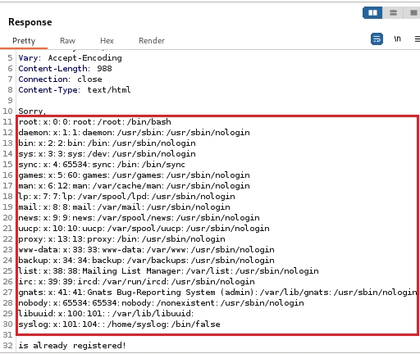Switch to the Raw tab
Screen dimensions: 420x354
tap(67, 41)
